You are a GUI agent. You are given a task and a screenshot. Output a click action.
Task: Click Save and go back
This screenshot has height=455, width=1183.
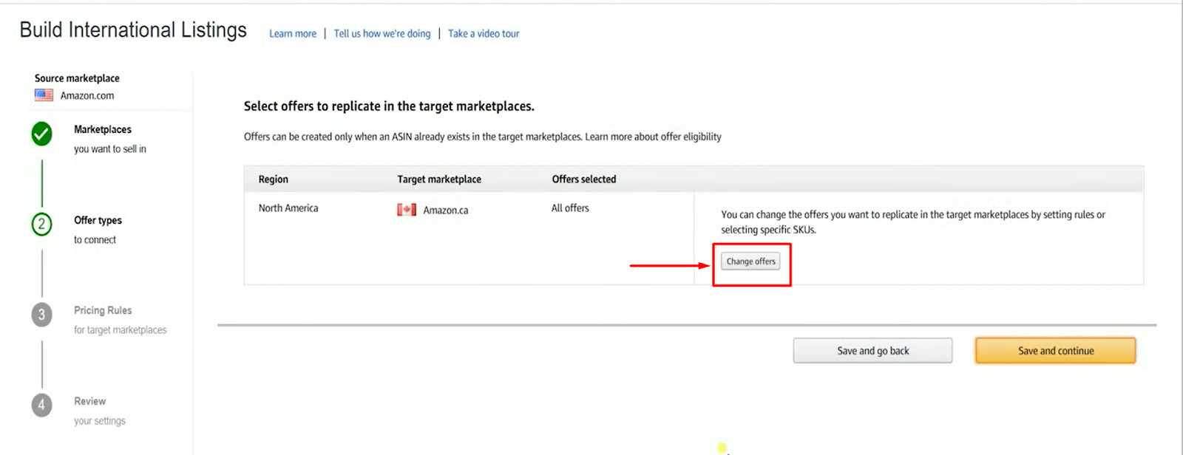[873, 351]
